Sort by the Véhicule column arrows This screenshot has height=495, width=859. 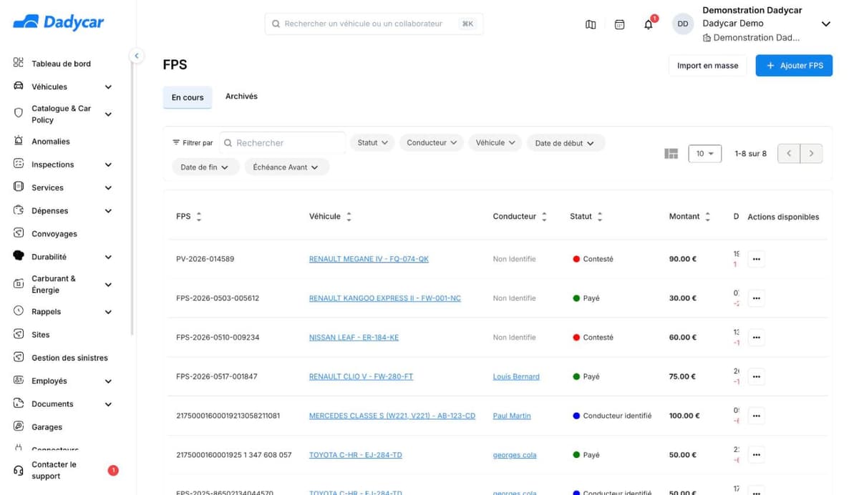(x=349, y=217)
